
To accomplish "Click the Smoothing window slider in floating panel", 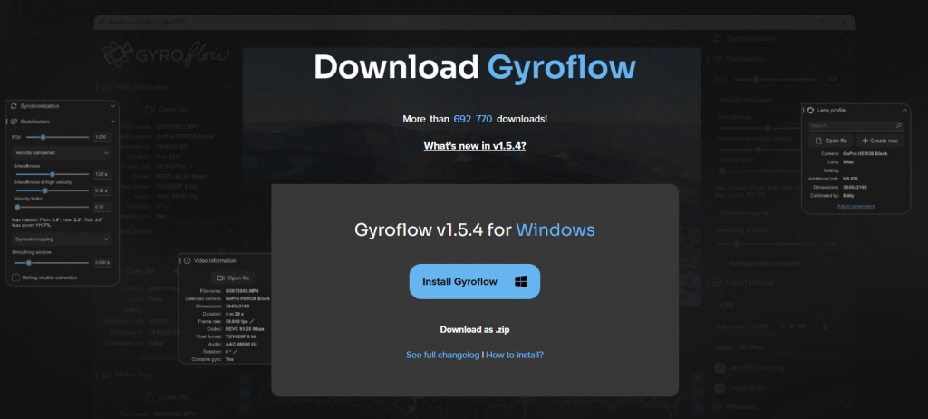I will point(52,262).
